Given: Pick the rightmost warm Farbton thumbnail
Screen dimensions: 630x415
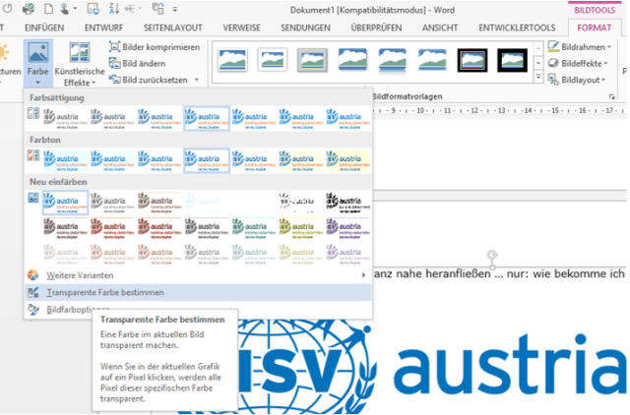Looking at the screenshot, I should (x=347, y=158).
